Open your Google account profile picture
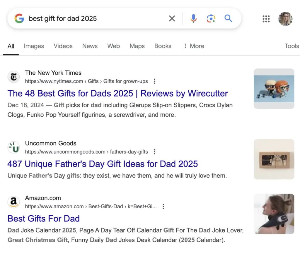This screenshot has width=300, height=253. (x=285, y=19)
